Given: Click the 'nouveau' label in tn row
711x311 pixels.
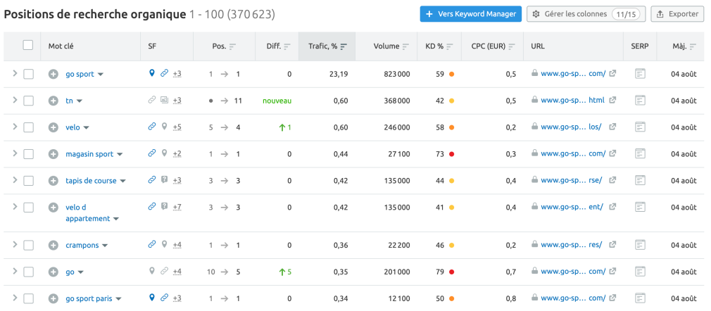Looking at the screenshot, I should (277, 101).
